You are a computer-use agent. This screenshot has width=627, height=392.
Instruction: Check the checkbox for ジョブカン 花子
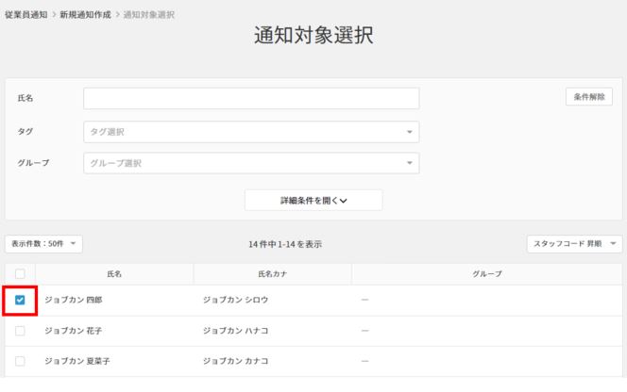coord(20,331)
